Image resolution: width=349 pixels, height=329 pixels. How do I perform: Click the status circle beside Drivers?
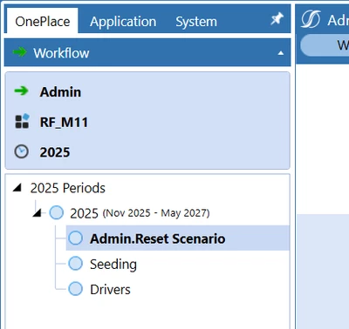[x=76, y=289]
